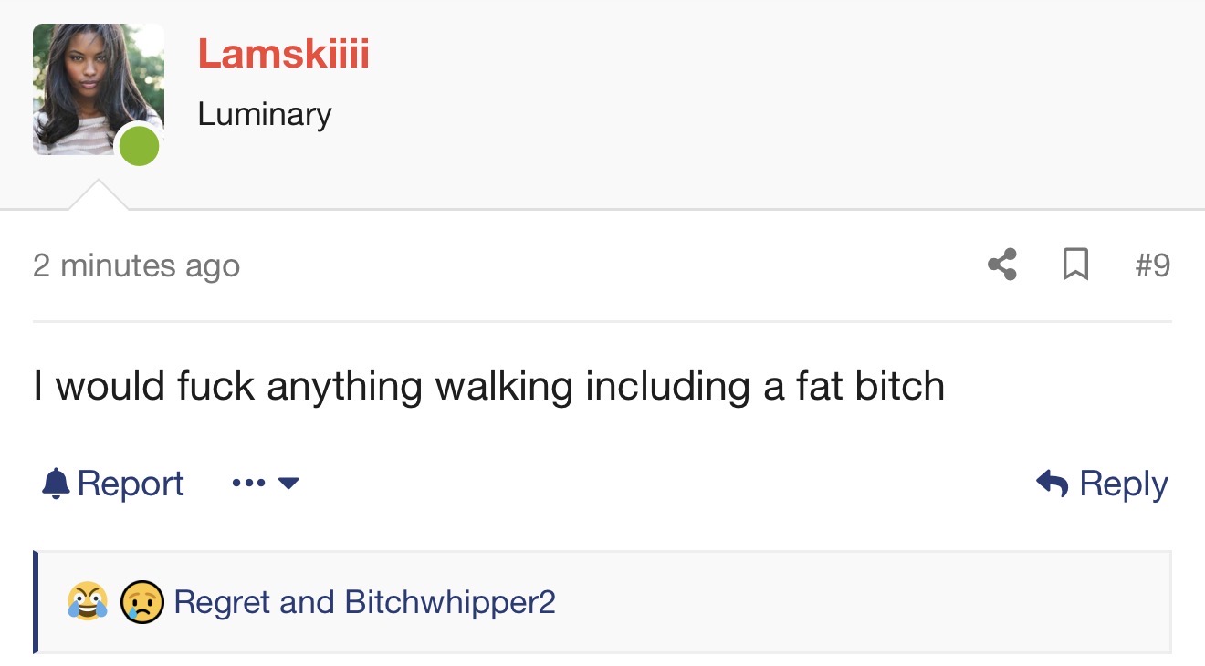Open Bitchwhipper2's profile in the reactions bar

click(x=450, y=602)
